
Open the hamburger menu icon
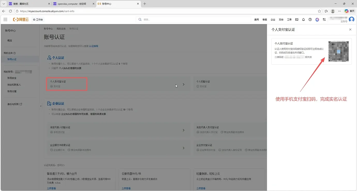[5, 19]
